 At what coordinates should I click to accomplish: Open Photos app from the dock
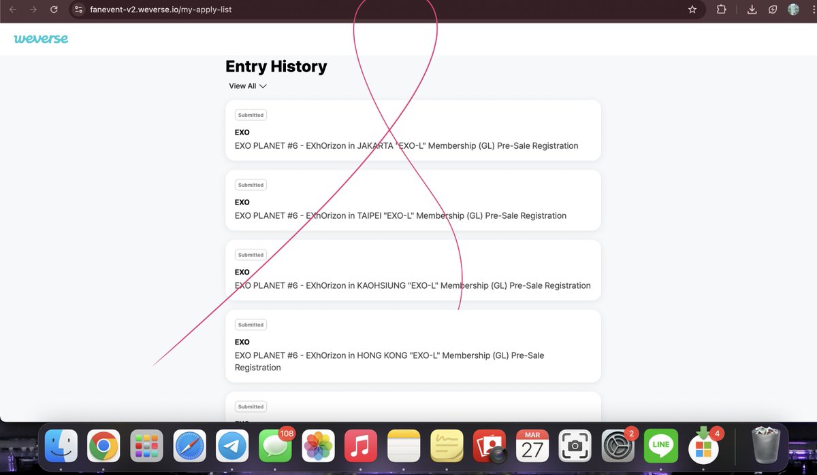point(318,446)
